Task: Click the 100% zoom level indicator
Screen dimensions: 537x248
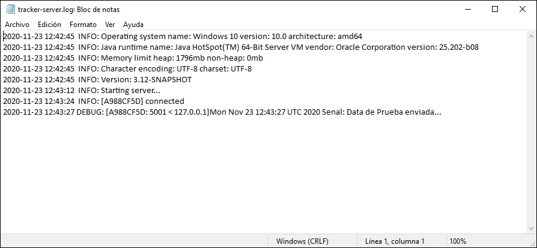Action: 458,241
